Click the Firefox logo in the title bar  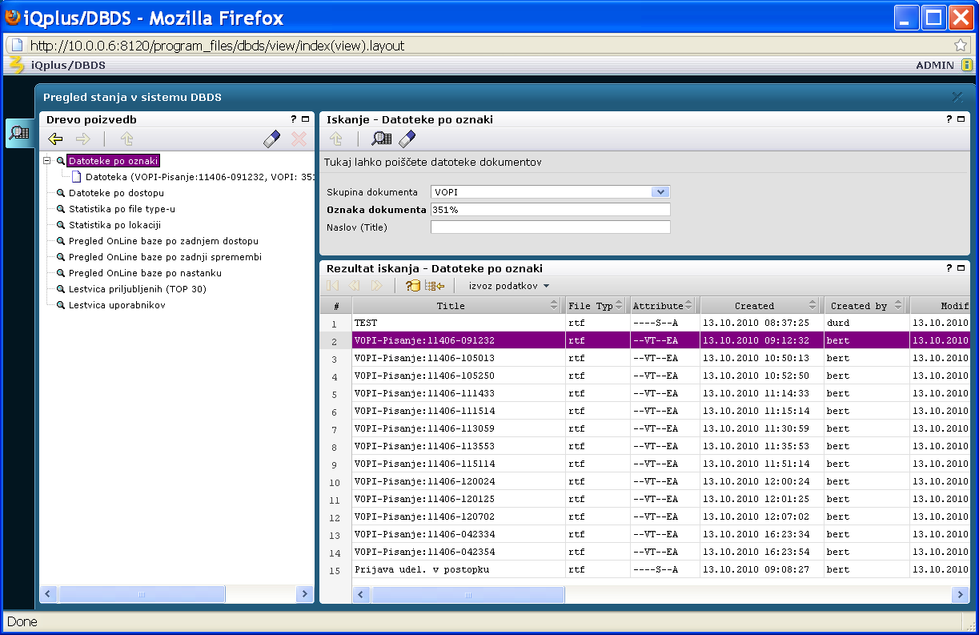(x=13, y=17)
